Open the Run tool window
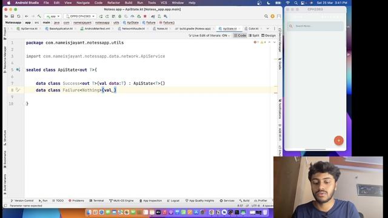 point(43,200)
